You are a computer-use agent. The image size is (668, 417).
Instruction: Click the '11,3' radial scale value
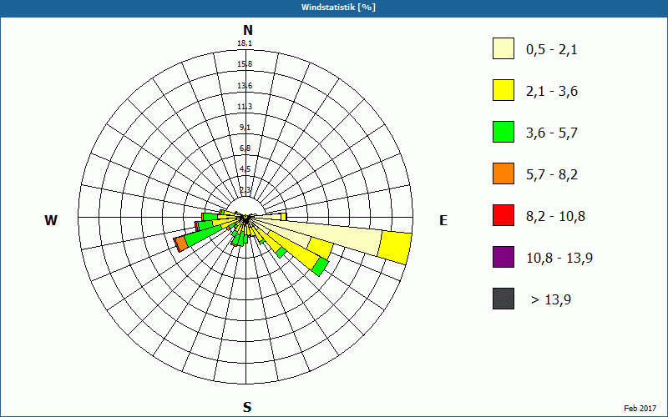(x=245, y=107)
